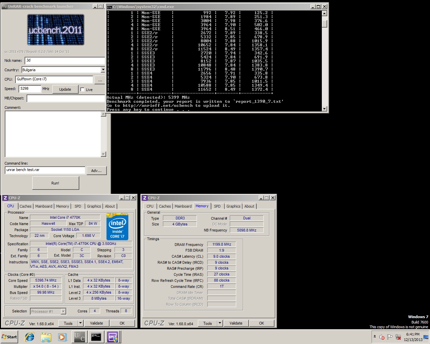Image resolution: width=430 pixels, height=344 pixels.
Task: Switch to Caches tab in left CPU-Z
Action: (26, 206)
